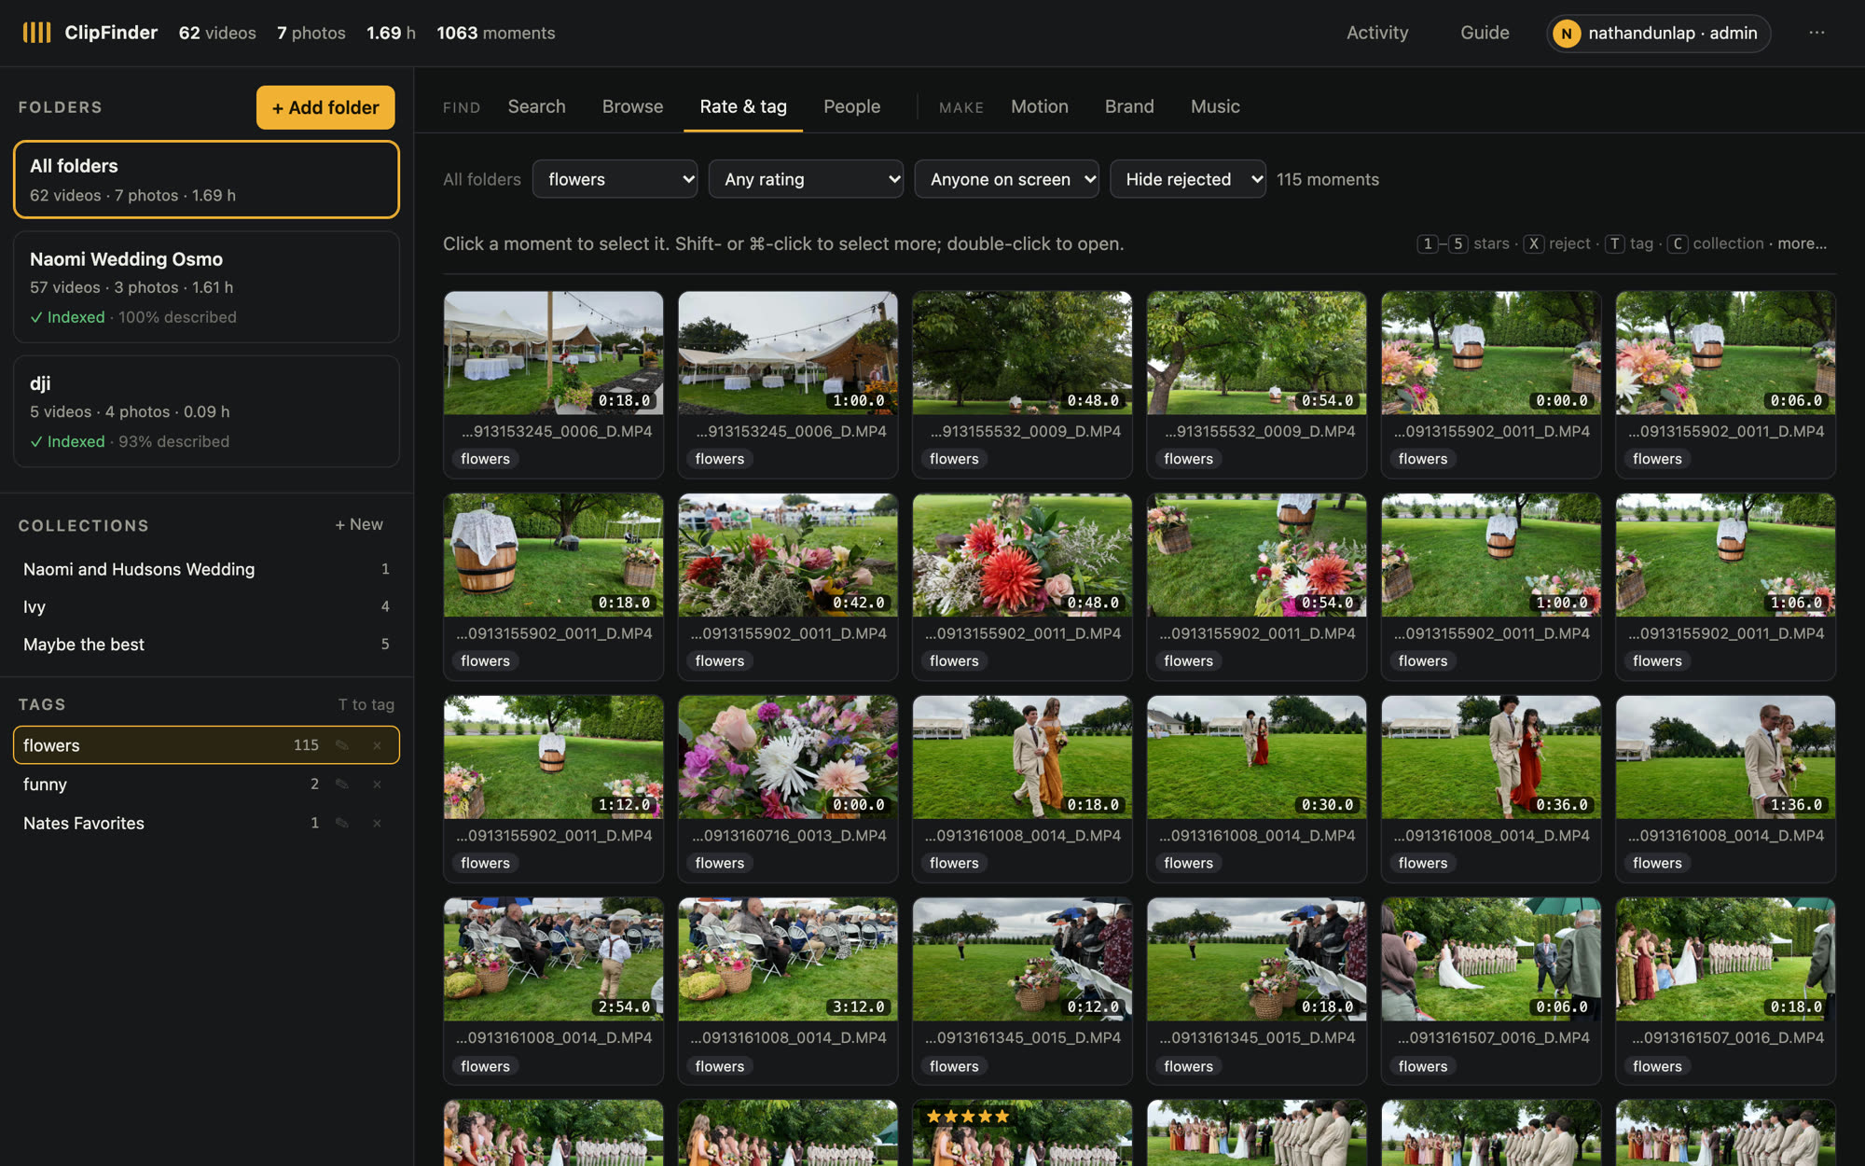Open the three-dots overflow menu

coord(1817,33)
